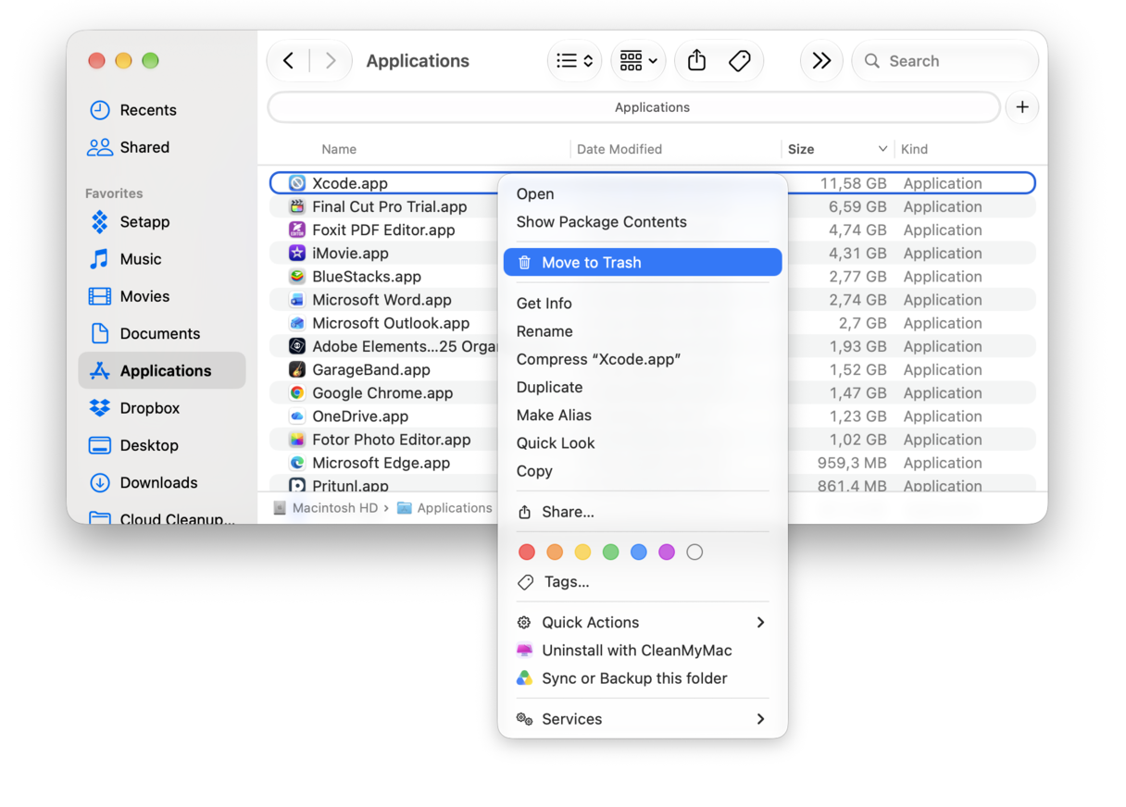
Task: Click the iMovie star icon
Action: 297,253
